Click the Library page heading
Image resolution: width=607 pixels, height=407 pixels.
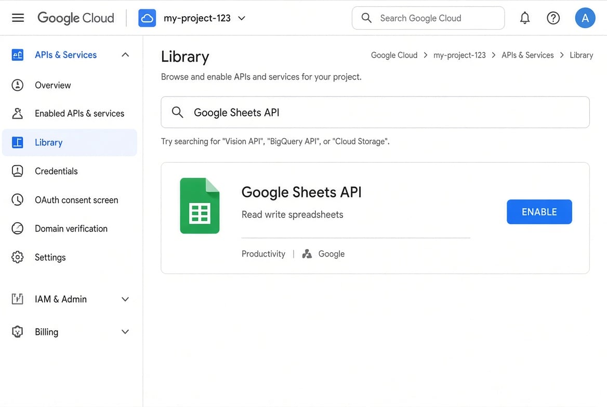point(185,57)
